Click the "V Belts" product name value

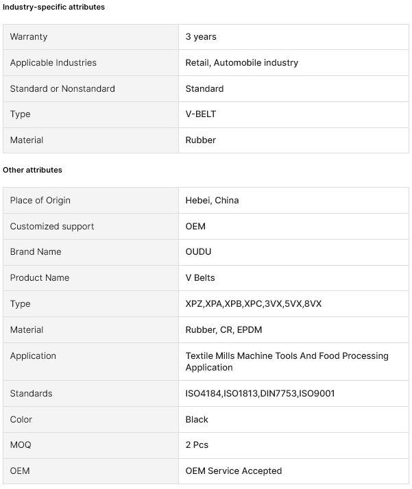pos(200,278)
